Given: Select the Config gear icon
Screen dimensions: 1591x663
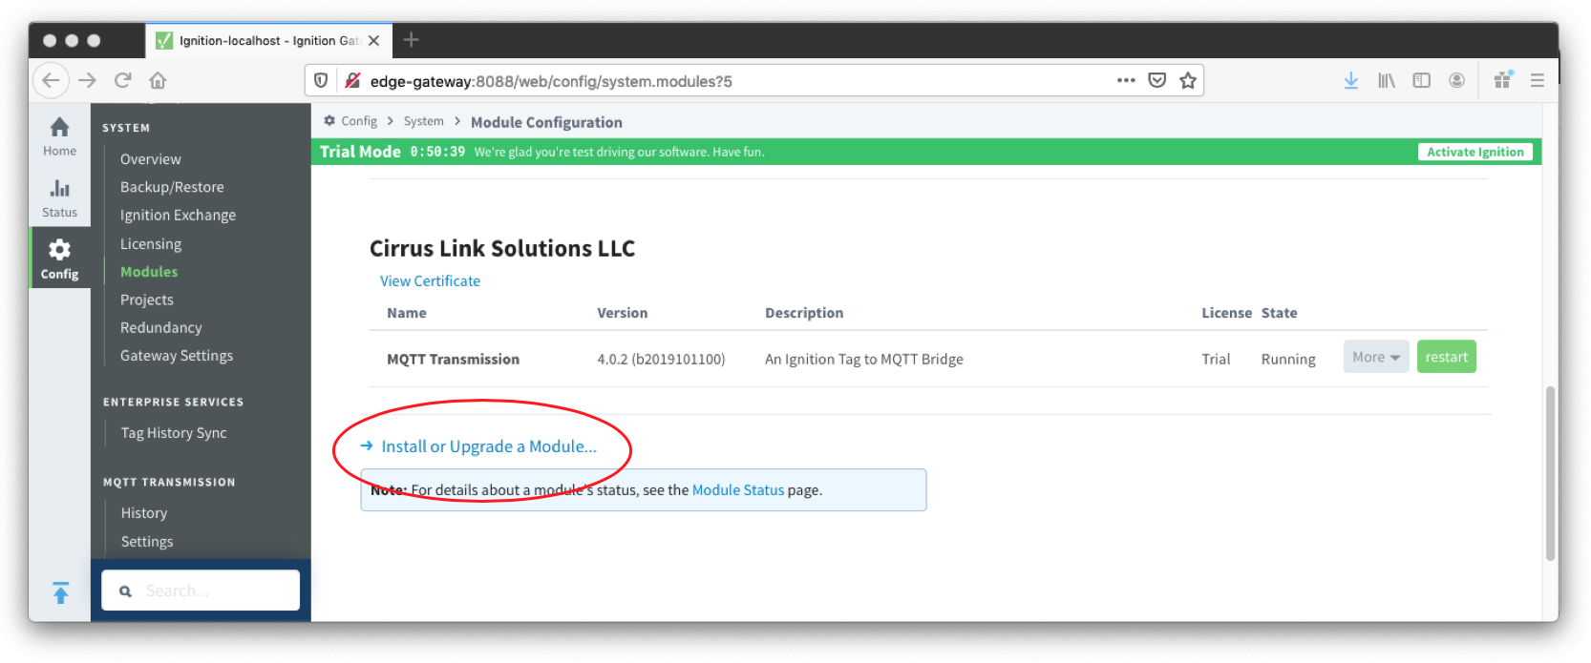Looking at the screenshot, I should (x=59, y=250).
